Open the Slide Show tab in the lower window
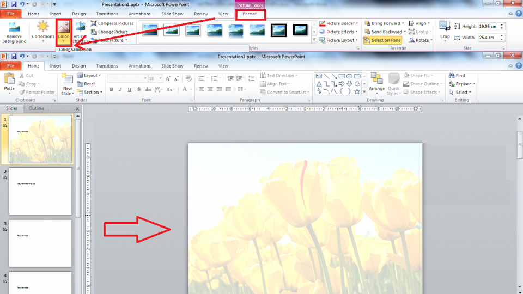This screenshot has height=294, width=523. [173, 66]
